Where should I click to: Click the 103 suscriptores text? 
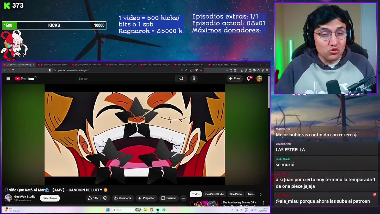[x=23, y=200]
